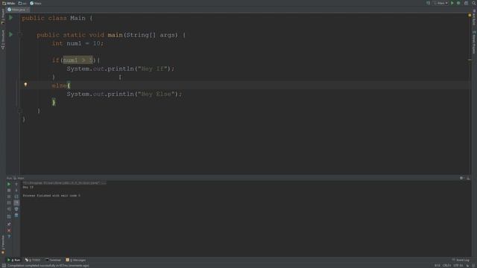The image size is (477, 268).
Task: Click the "Hey If" console output line
Action: click(x=28, y=188)
